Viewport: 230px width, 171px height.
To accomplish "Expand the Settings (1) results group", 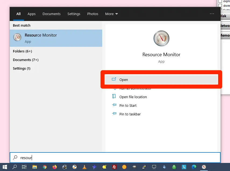I will coord(22,68).
